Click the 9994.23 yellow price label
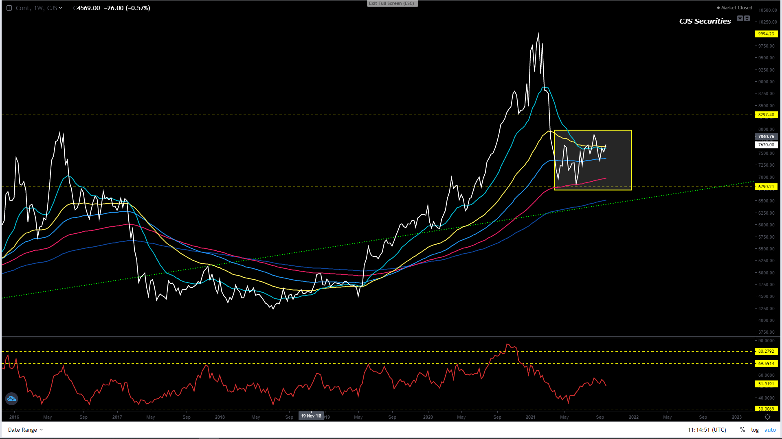The width and height of the screenshot is (782, 439). coord(766,34)
